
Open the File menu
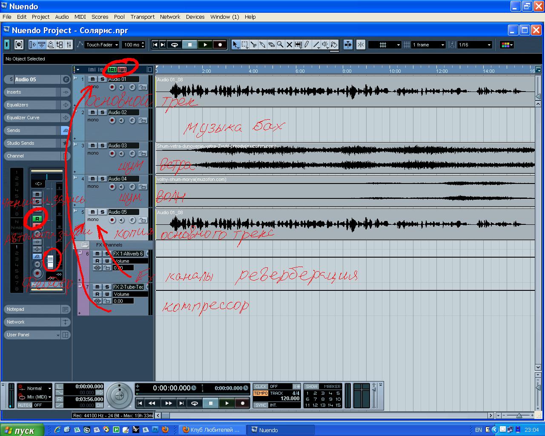point(7,17)
